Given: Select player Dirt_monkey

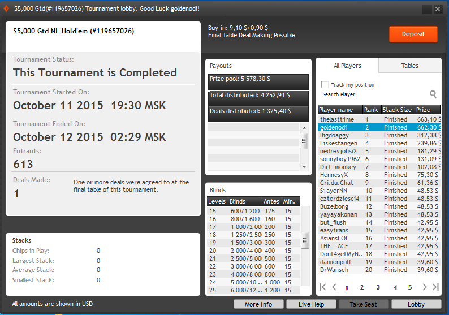Looking at the screenshot, I should tap(379, 167).
